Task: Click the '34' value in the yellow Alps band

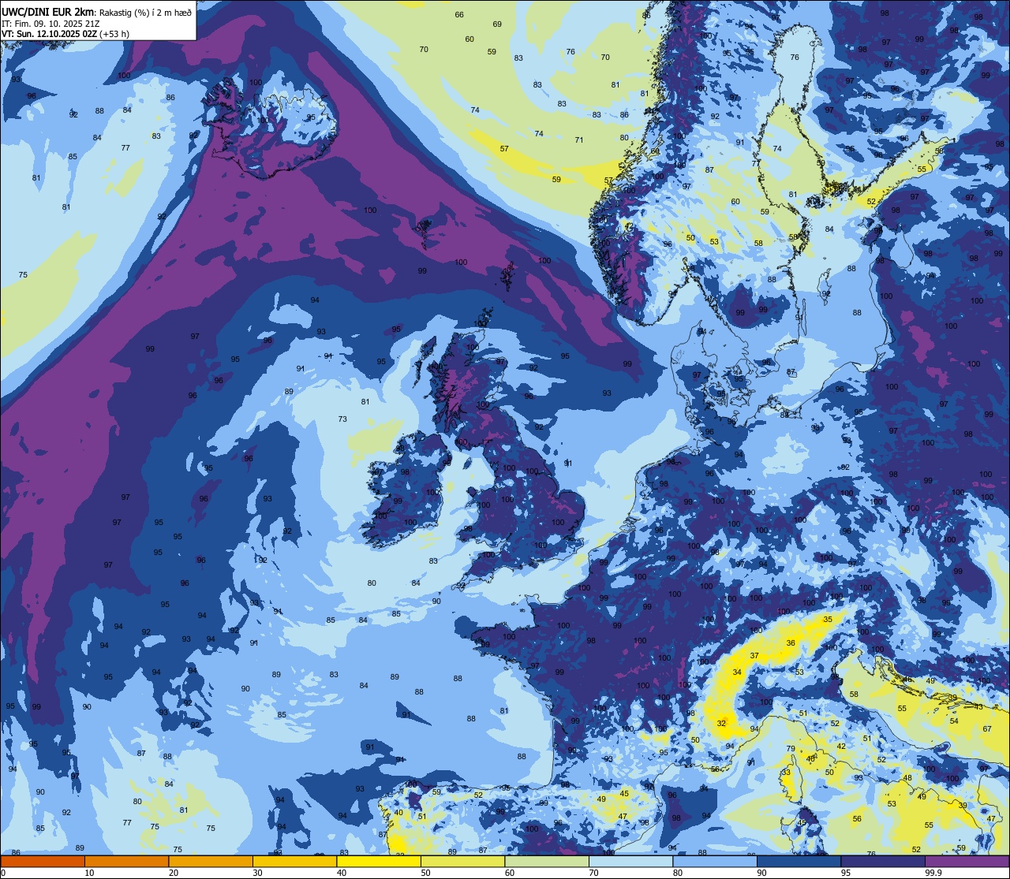Action: point(737,672)
